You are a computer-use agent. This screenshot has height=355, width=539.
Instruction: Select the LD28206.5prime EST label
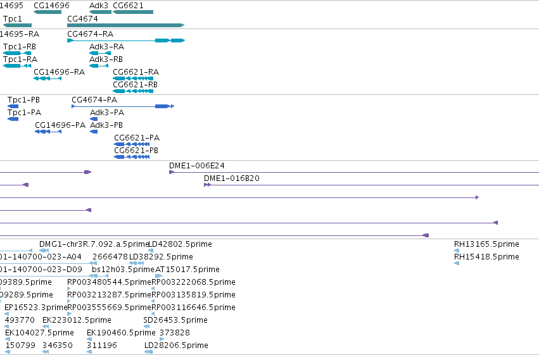(x=176, y=346)
